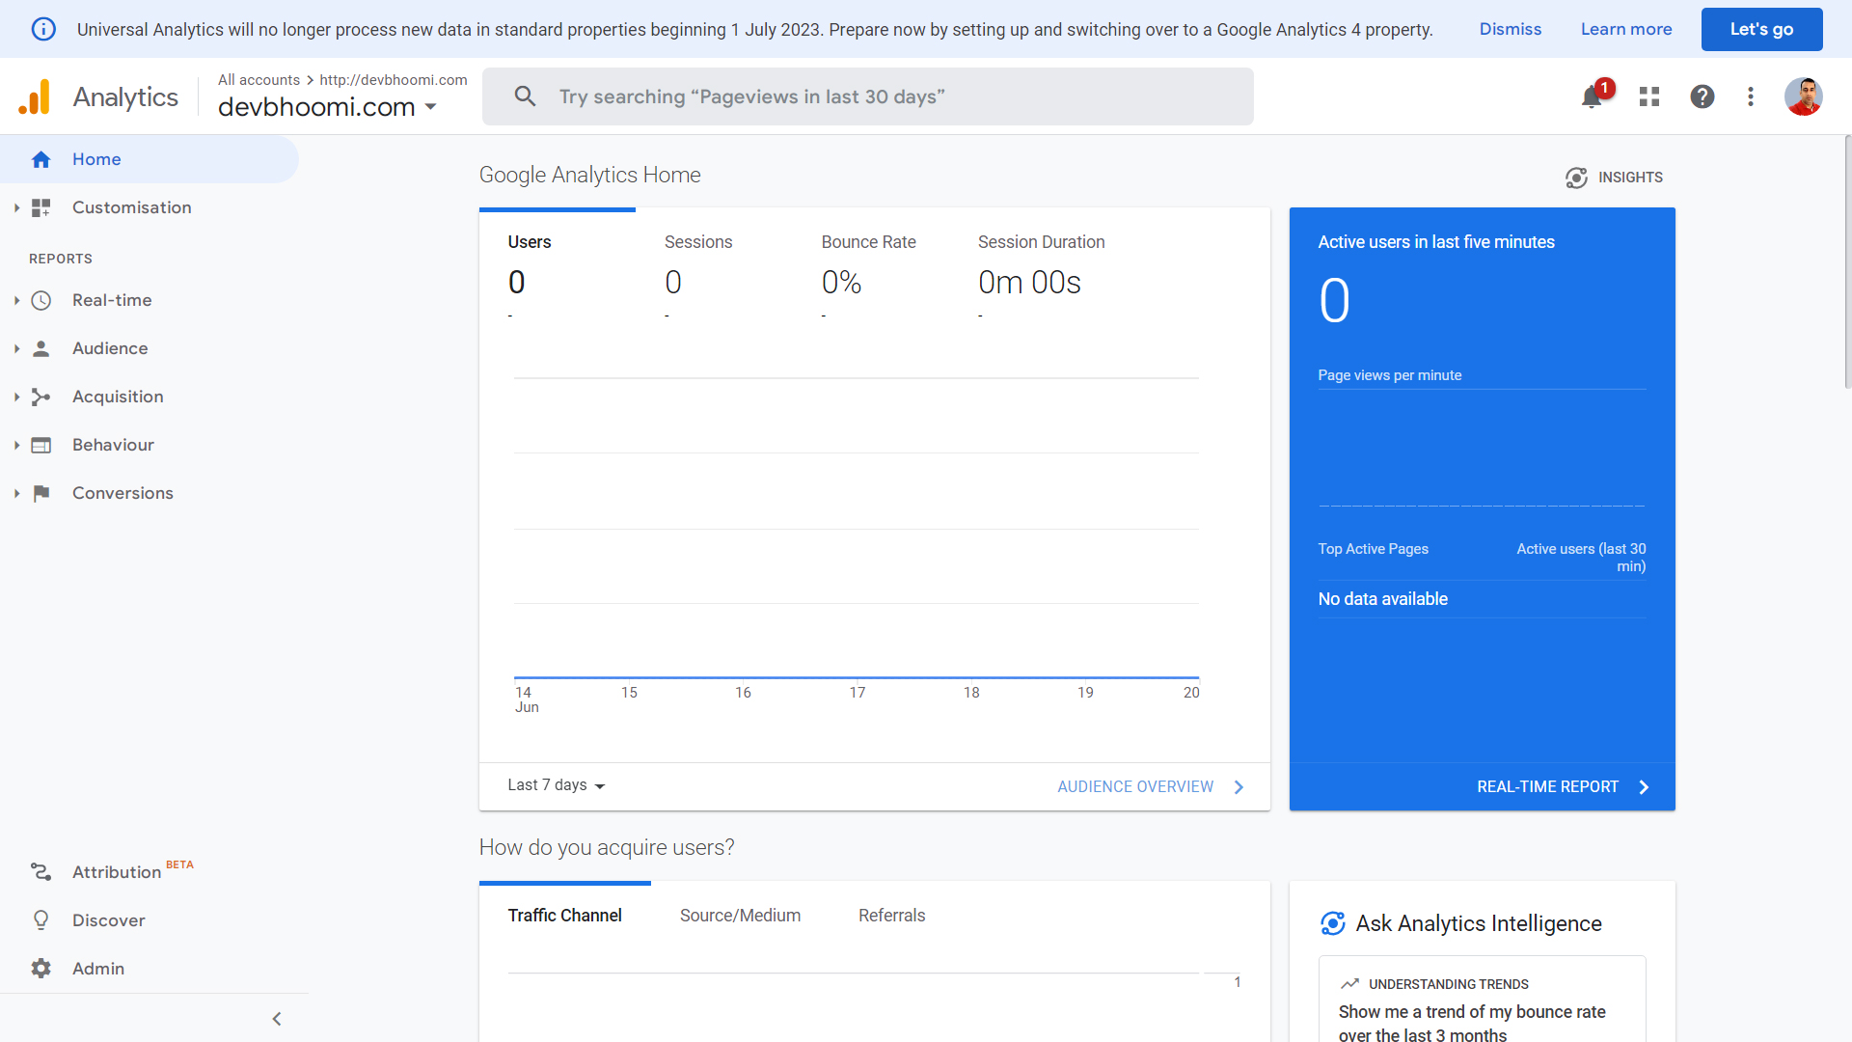The image size is (1852, 1042).
Task: Collapse the sidebar with the left chevron
Action: point(277,1019)
